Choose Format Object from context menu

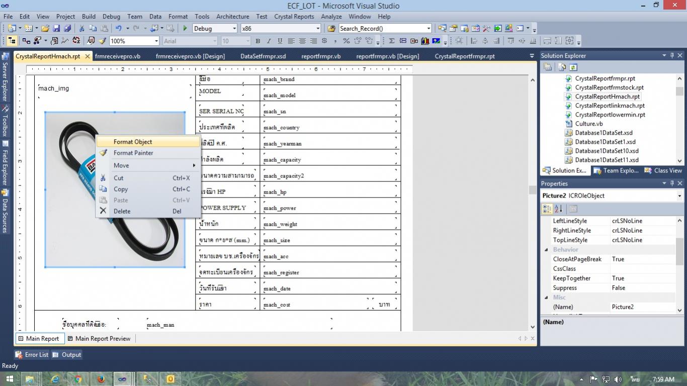click(x=148, y=142)
